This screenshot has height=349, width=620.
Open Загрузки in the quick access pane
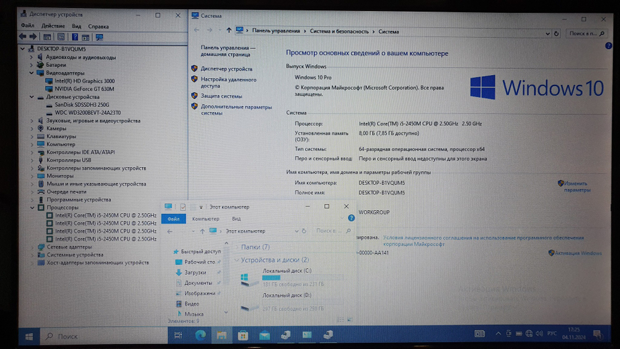pos(195,272)
